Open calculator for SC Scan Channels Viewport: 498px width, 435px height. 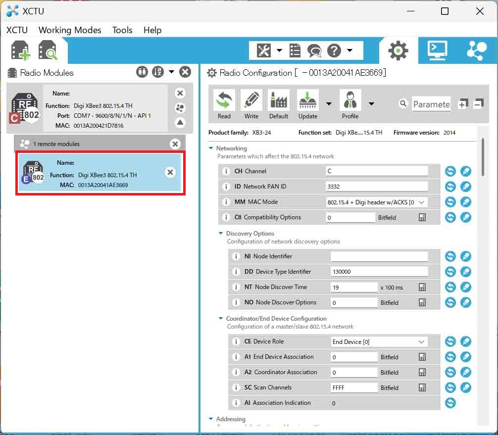click(422, 387)
